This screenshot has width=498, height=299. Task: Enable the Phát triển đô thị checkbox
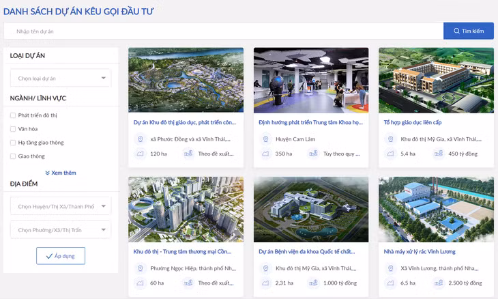click(13, 115)
